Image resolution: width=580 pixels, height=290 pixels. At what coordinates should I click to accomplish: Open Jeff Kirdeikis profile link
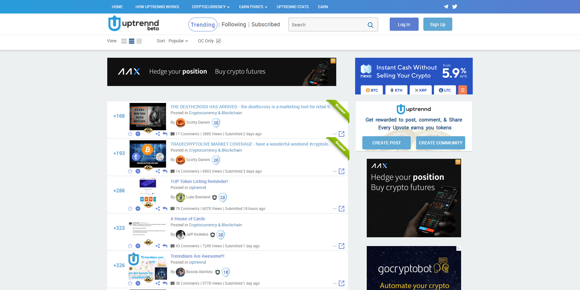pos(197,234)
